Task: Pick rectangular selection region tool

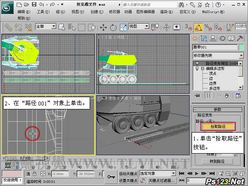Action: click(x=82, y=28)
